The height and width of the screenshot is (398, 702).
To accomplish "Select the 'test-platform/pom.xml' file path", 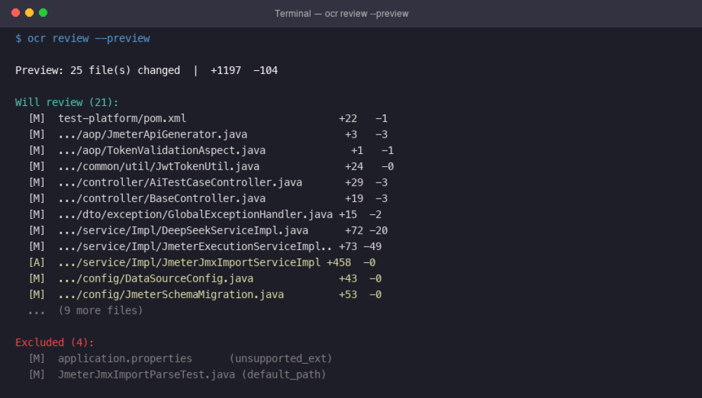I will pos(122,119).
